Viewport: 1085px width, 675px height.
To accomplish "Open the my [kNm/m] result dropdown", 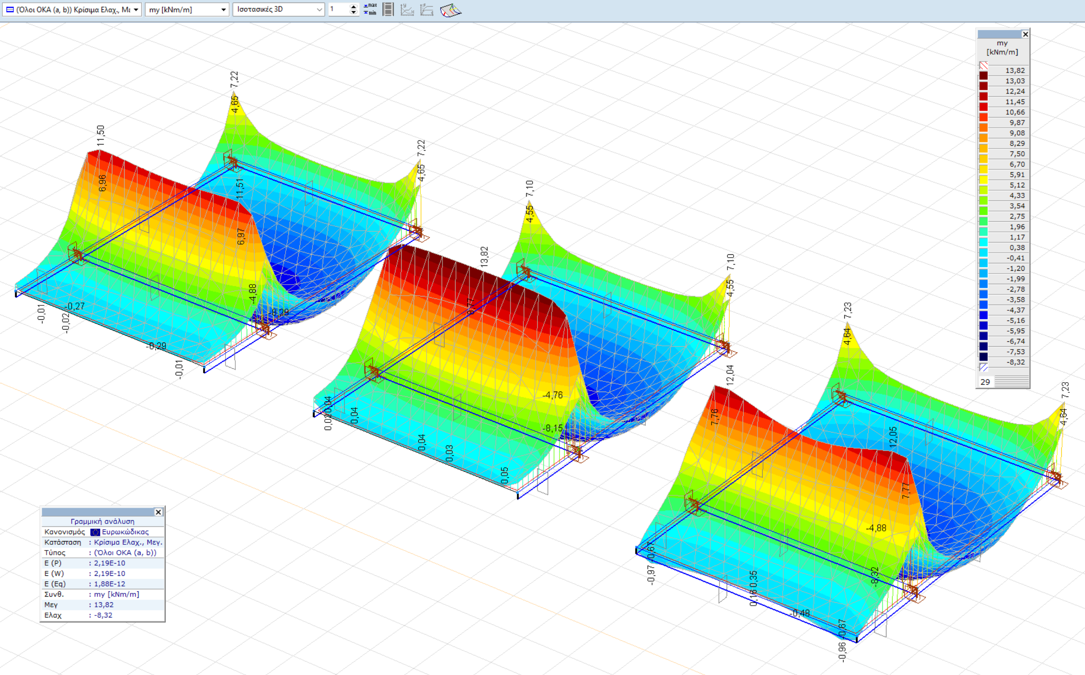I will tap(224, 9).
